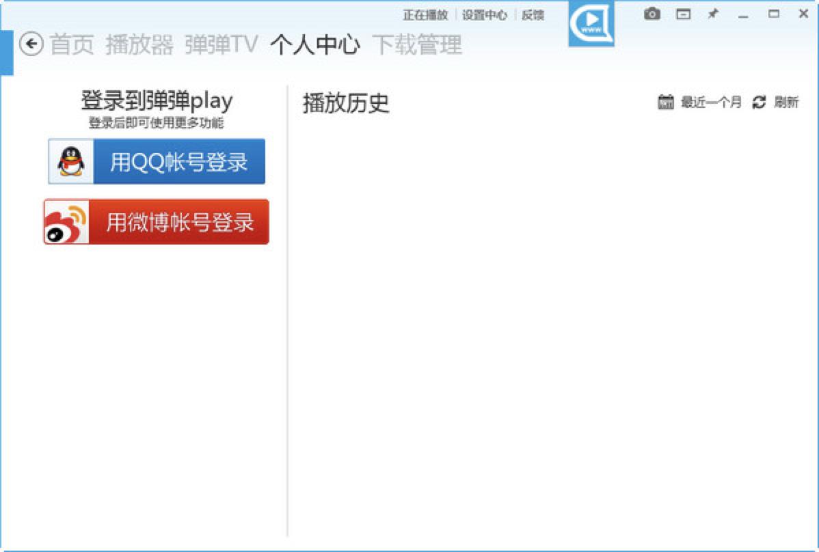This screenshot has height=552, width=819.
Task: Minimize the dandanplay window
Action: [743, 15]
